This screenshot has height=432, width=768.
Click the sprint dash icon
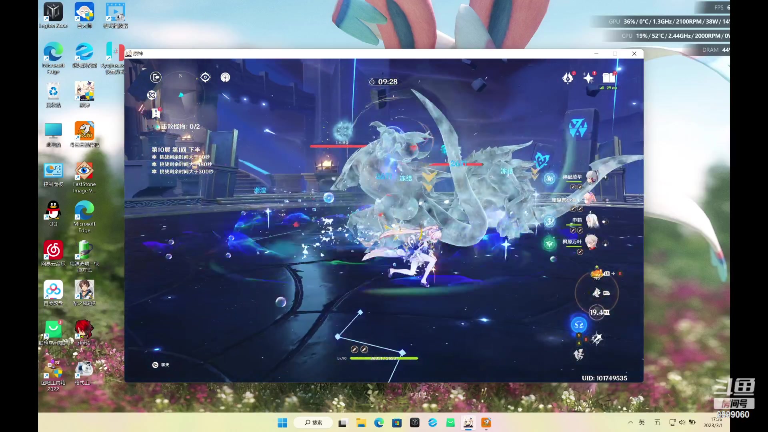(x=578, y=354)
